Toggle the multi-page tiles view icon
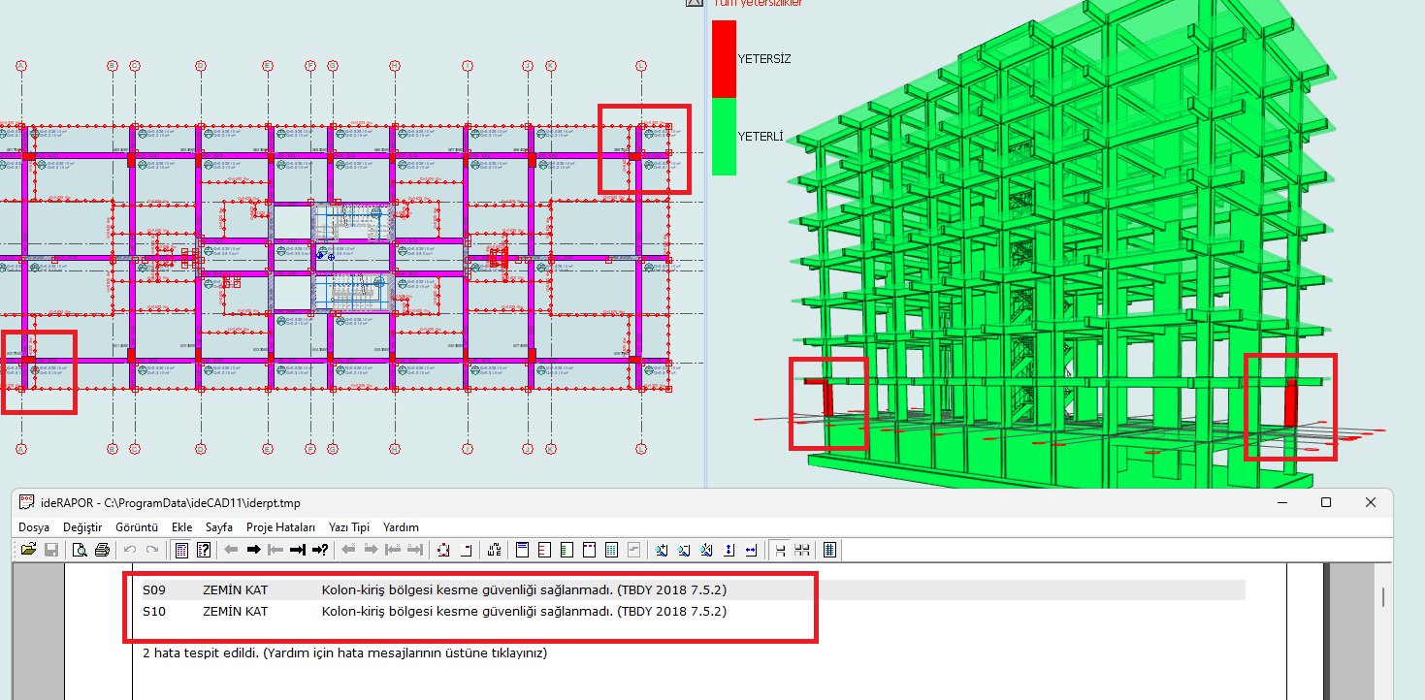1425x700 pixels. click(x=802, y=550)
